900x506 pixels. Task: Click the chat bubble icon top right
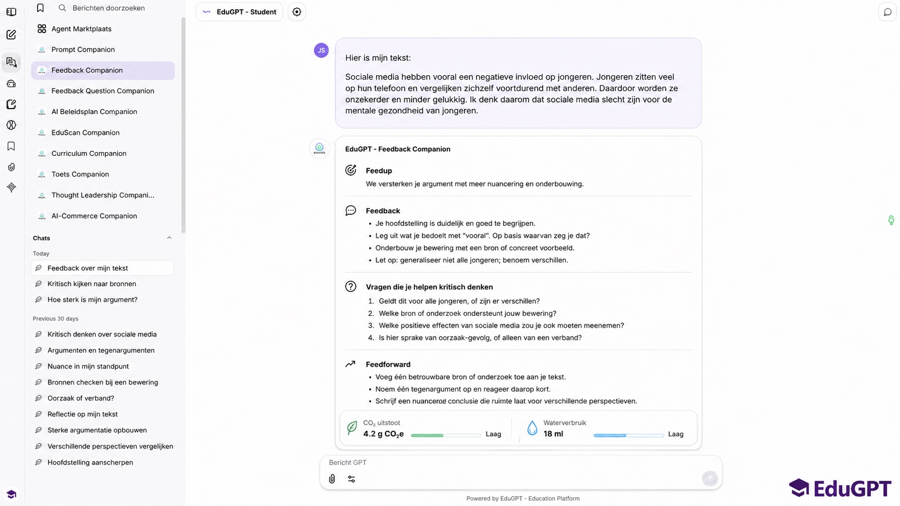[x=888, y=12]
